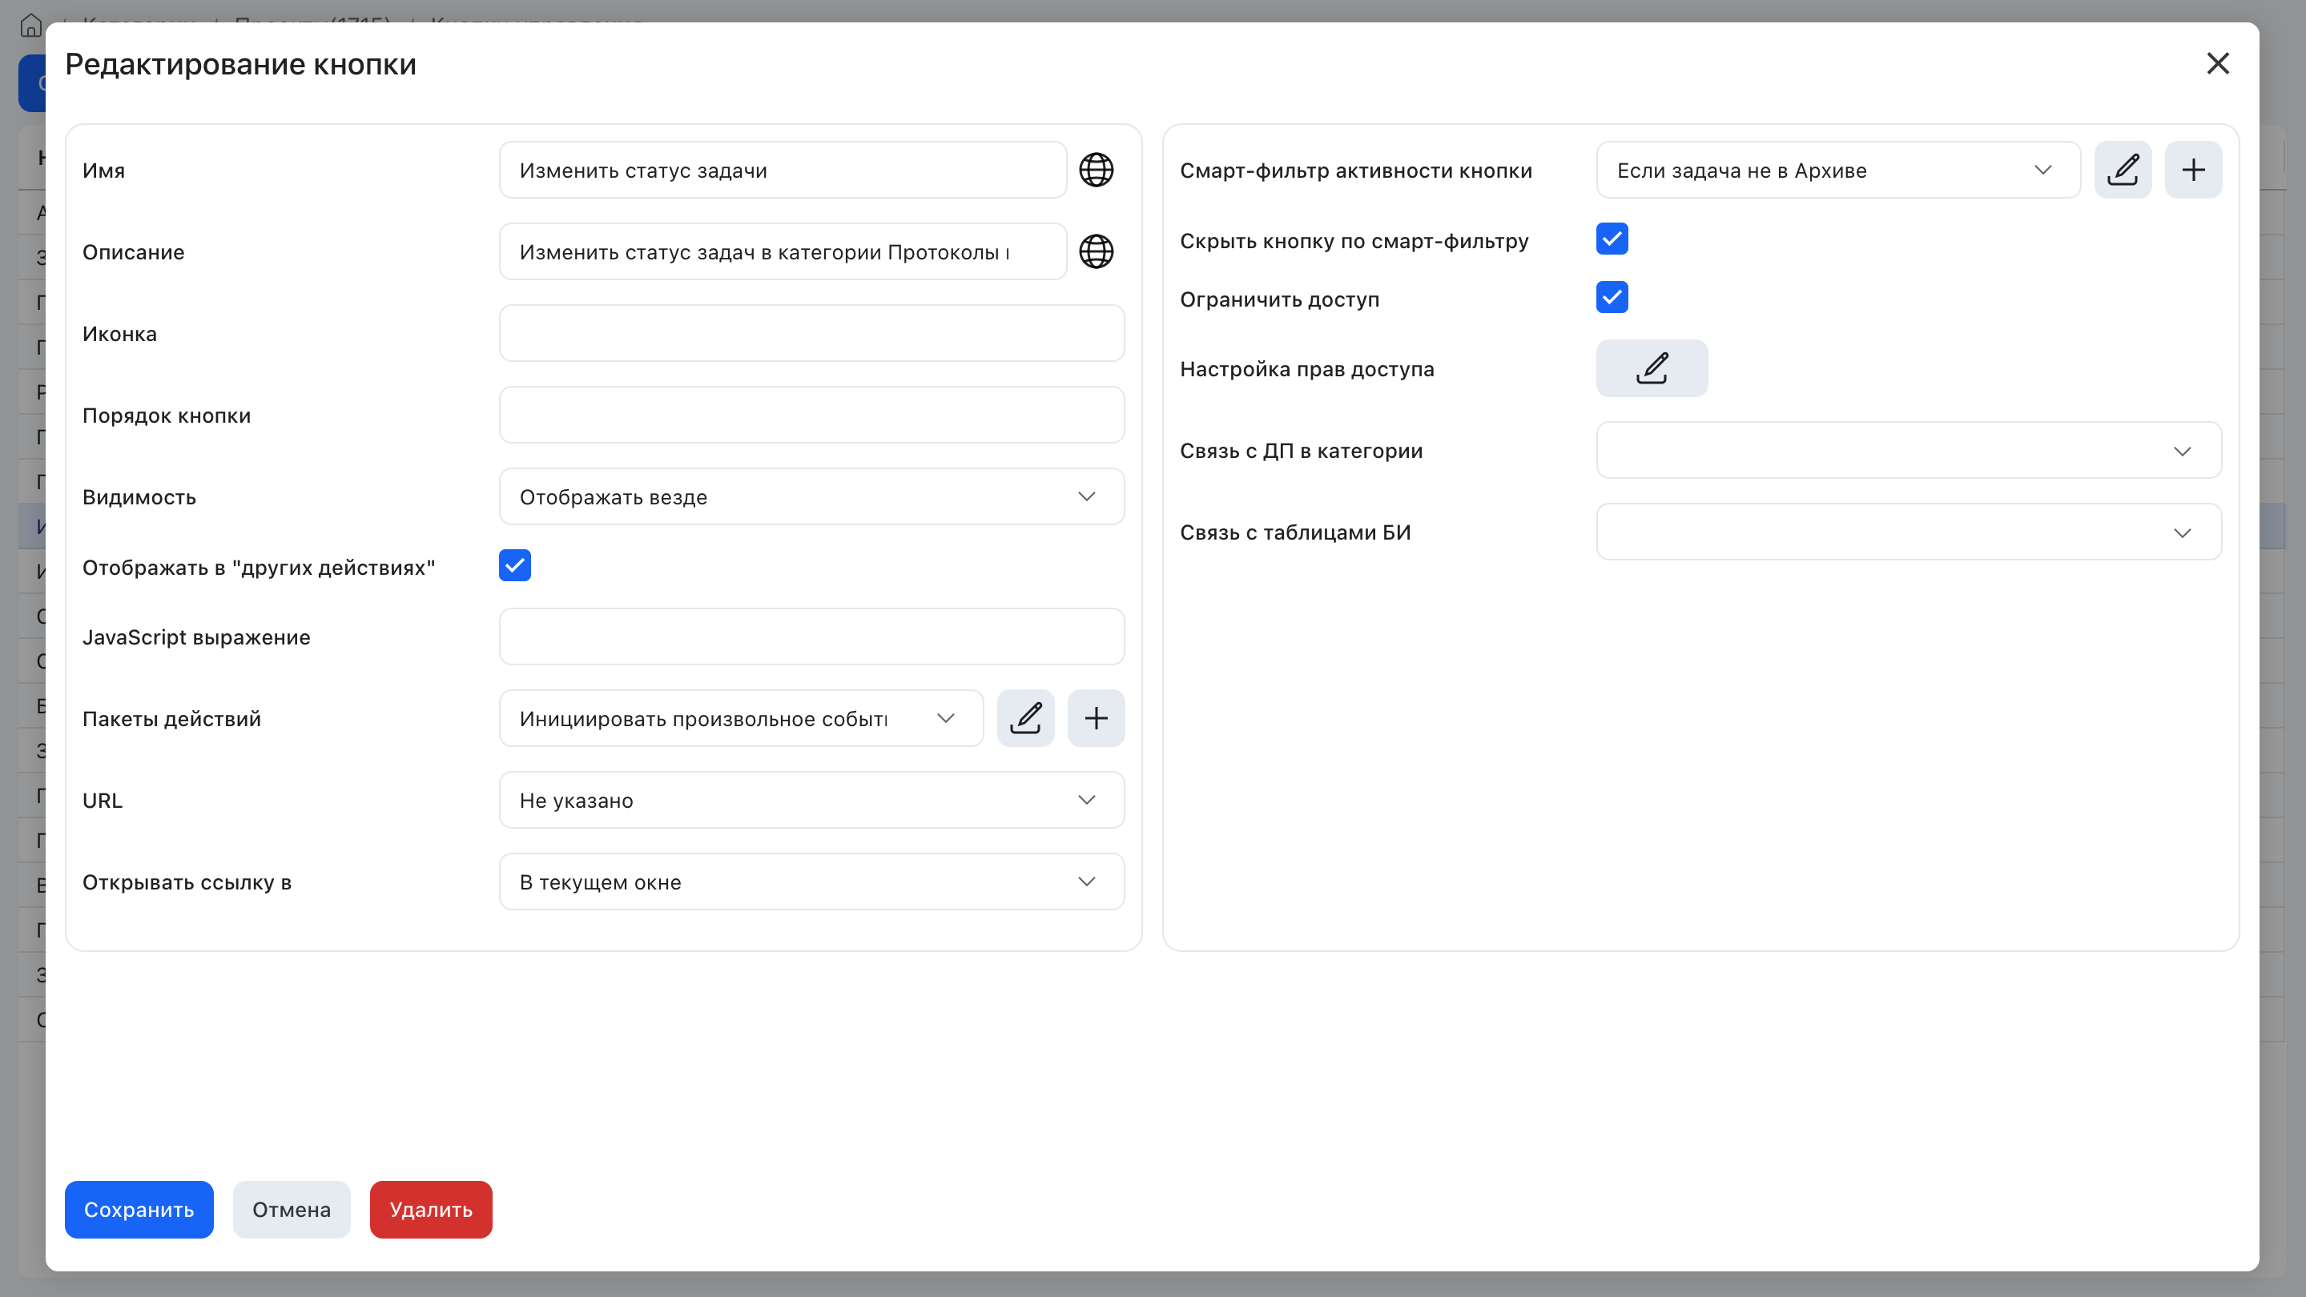Click the Отмена button
Viewport: 2306px width, 1297px height.
(x=291, y=1210)
